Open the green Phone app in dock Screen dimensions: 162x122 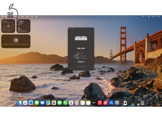tap(65, 103)
